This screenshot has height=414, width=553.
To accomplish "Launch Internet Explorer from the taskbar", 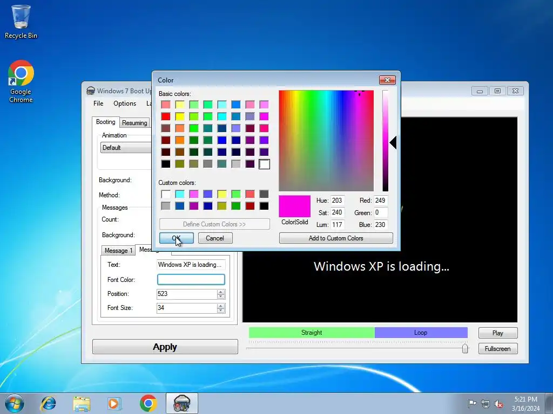I will coord(48,403).
